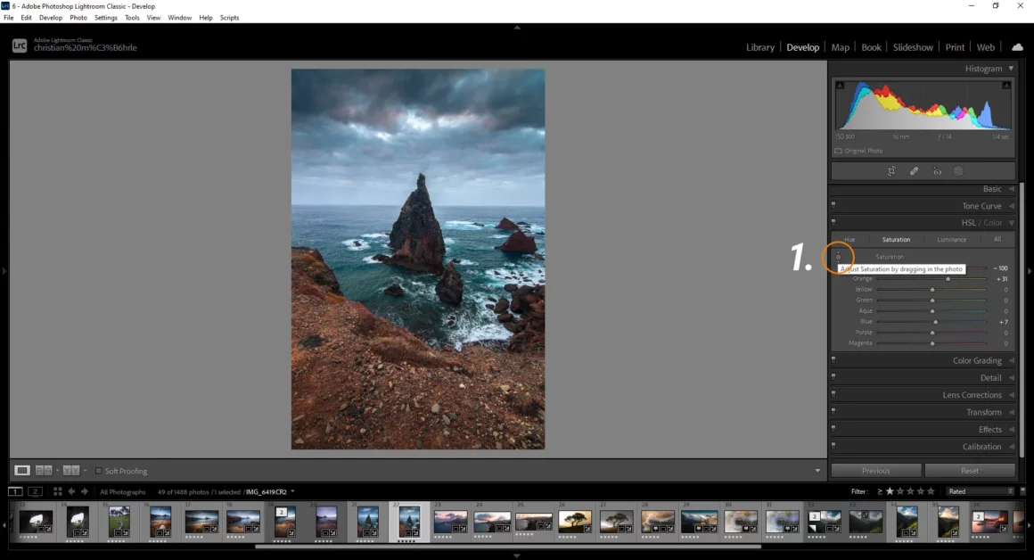This screenshot has height=560, width=1034.
Task: Select the Crop Overlay tool
Action: (890, 171)
